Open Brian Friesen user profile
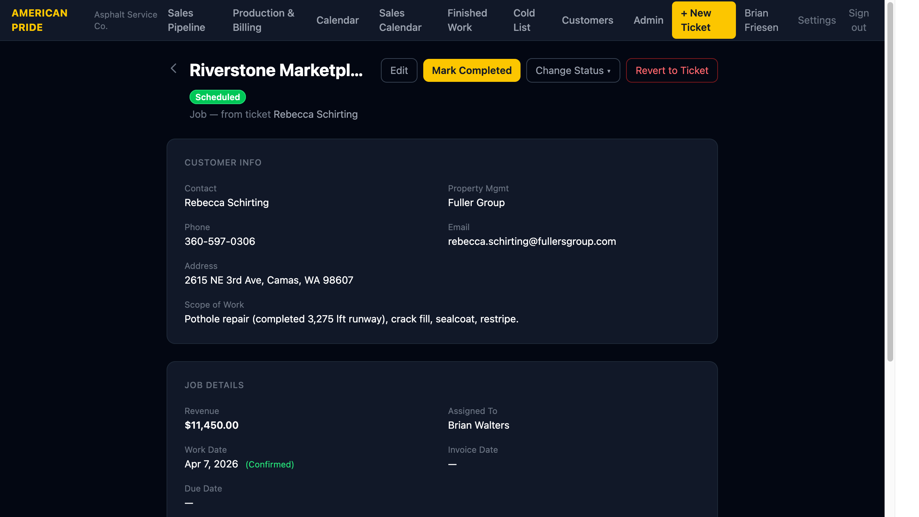The image size is (919, 517). [761, 20]
